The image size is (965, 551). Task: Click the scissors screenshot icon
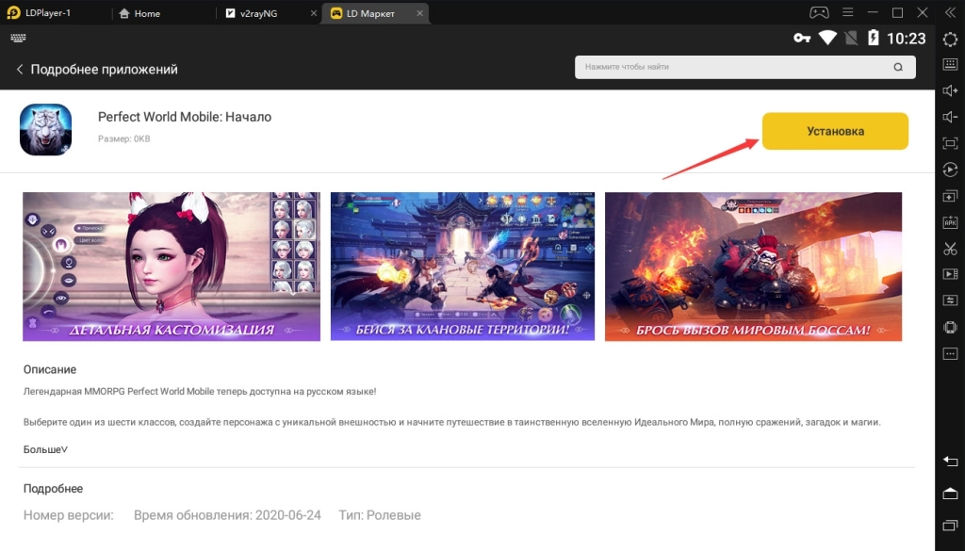click(x=950, y=249)
